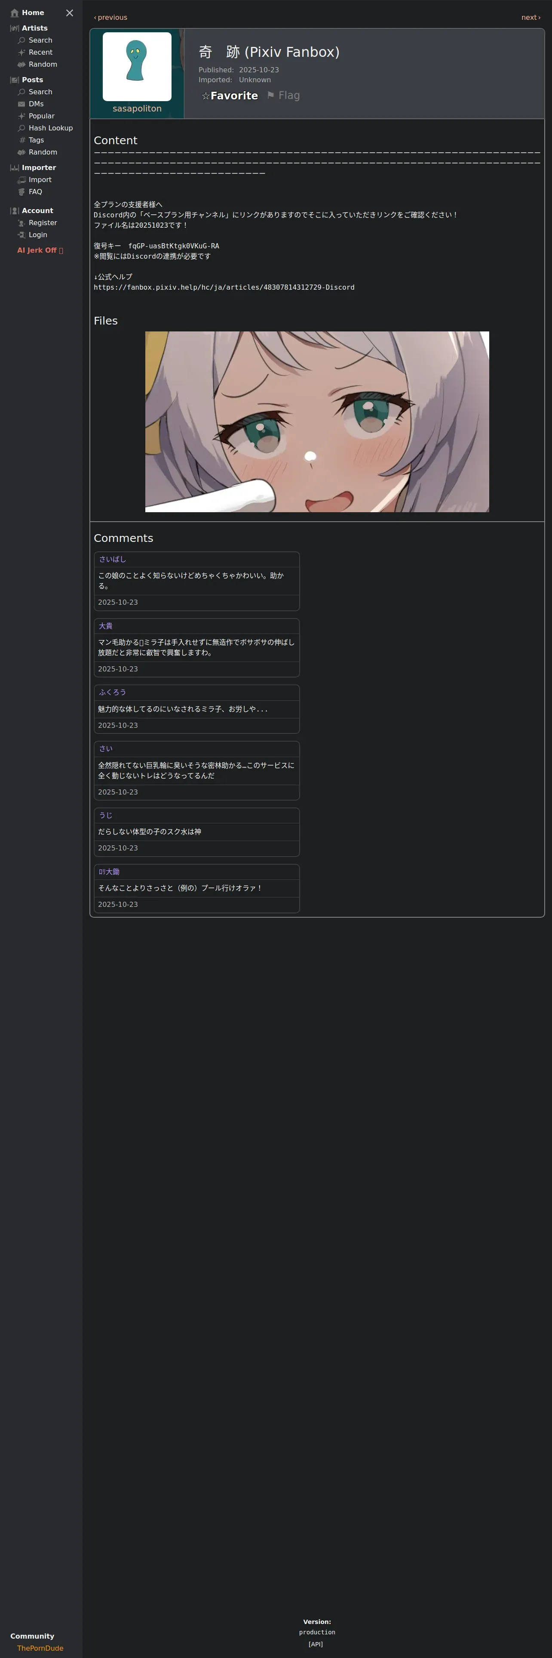The width and height of the screenshot is (552, 1658).
Task: Select the Random icon under Posts
Action: pyautogui.click(x=22, y=152)
